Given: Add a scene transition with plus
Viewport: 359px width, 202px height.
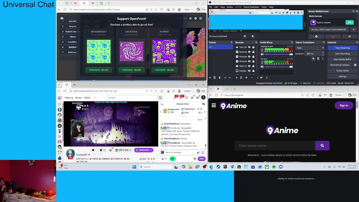Looking at the screenshot, I should click(313, 59).
